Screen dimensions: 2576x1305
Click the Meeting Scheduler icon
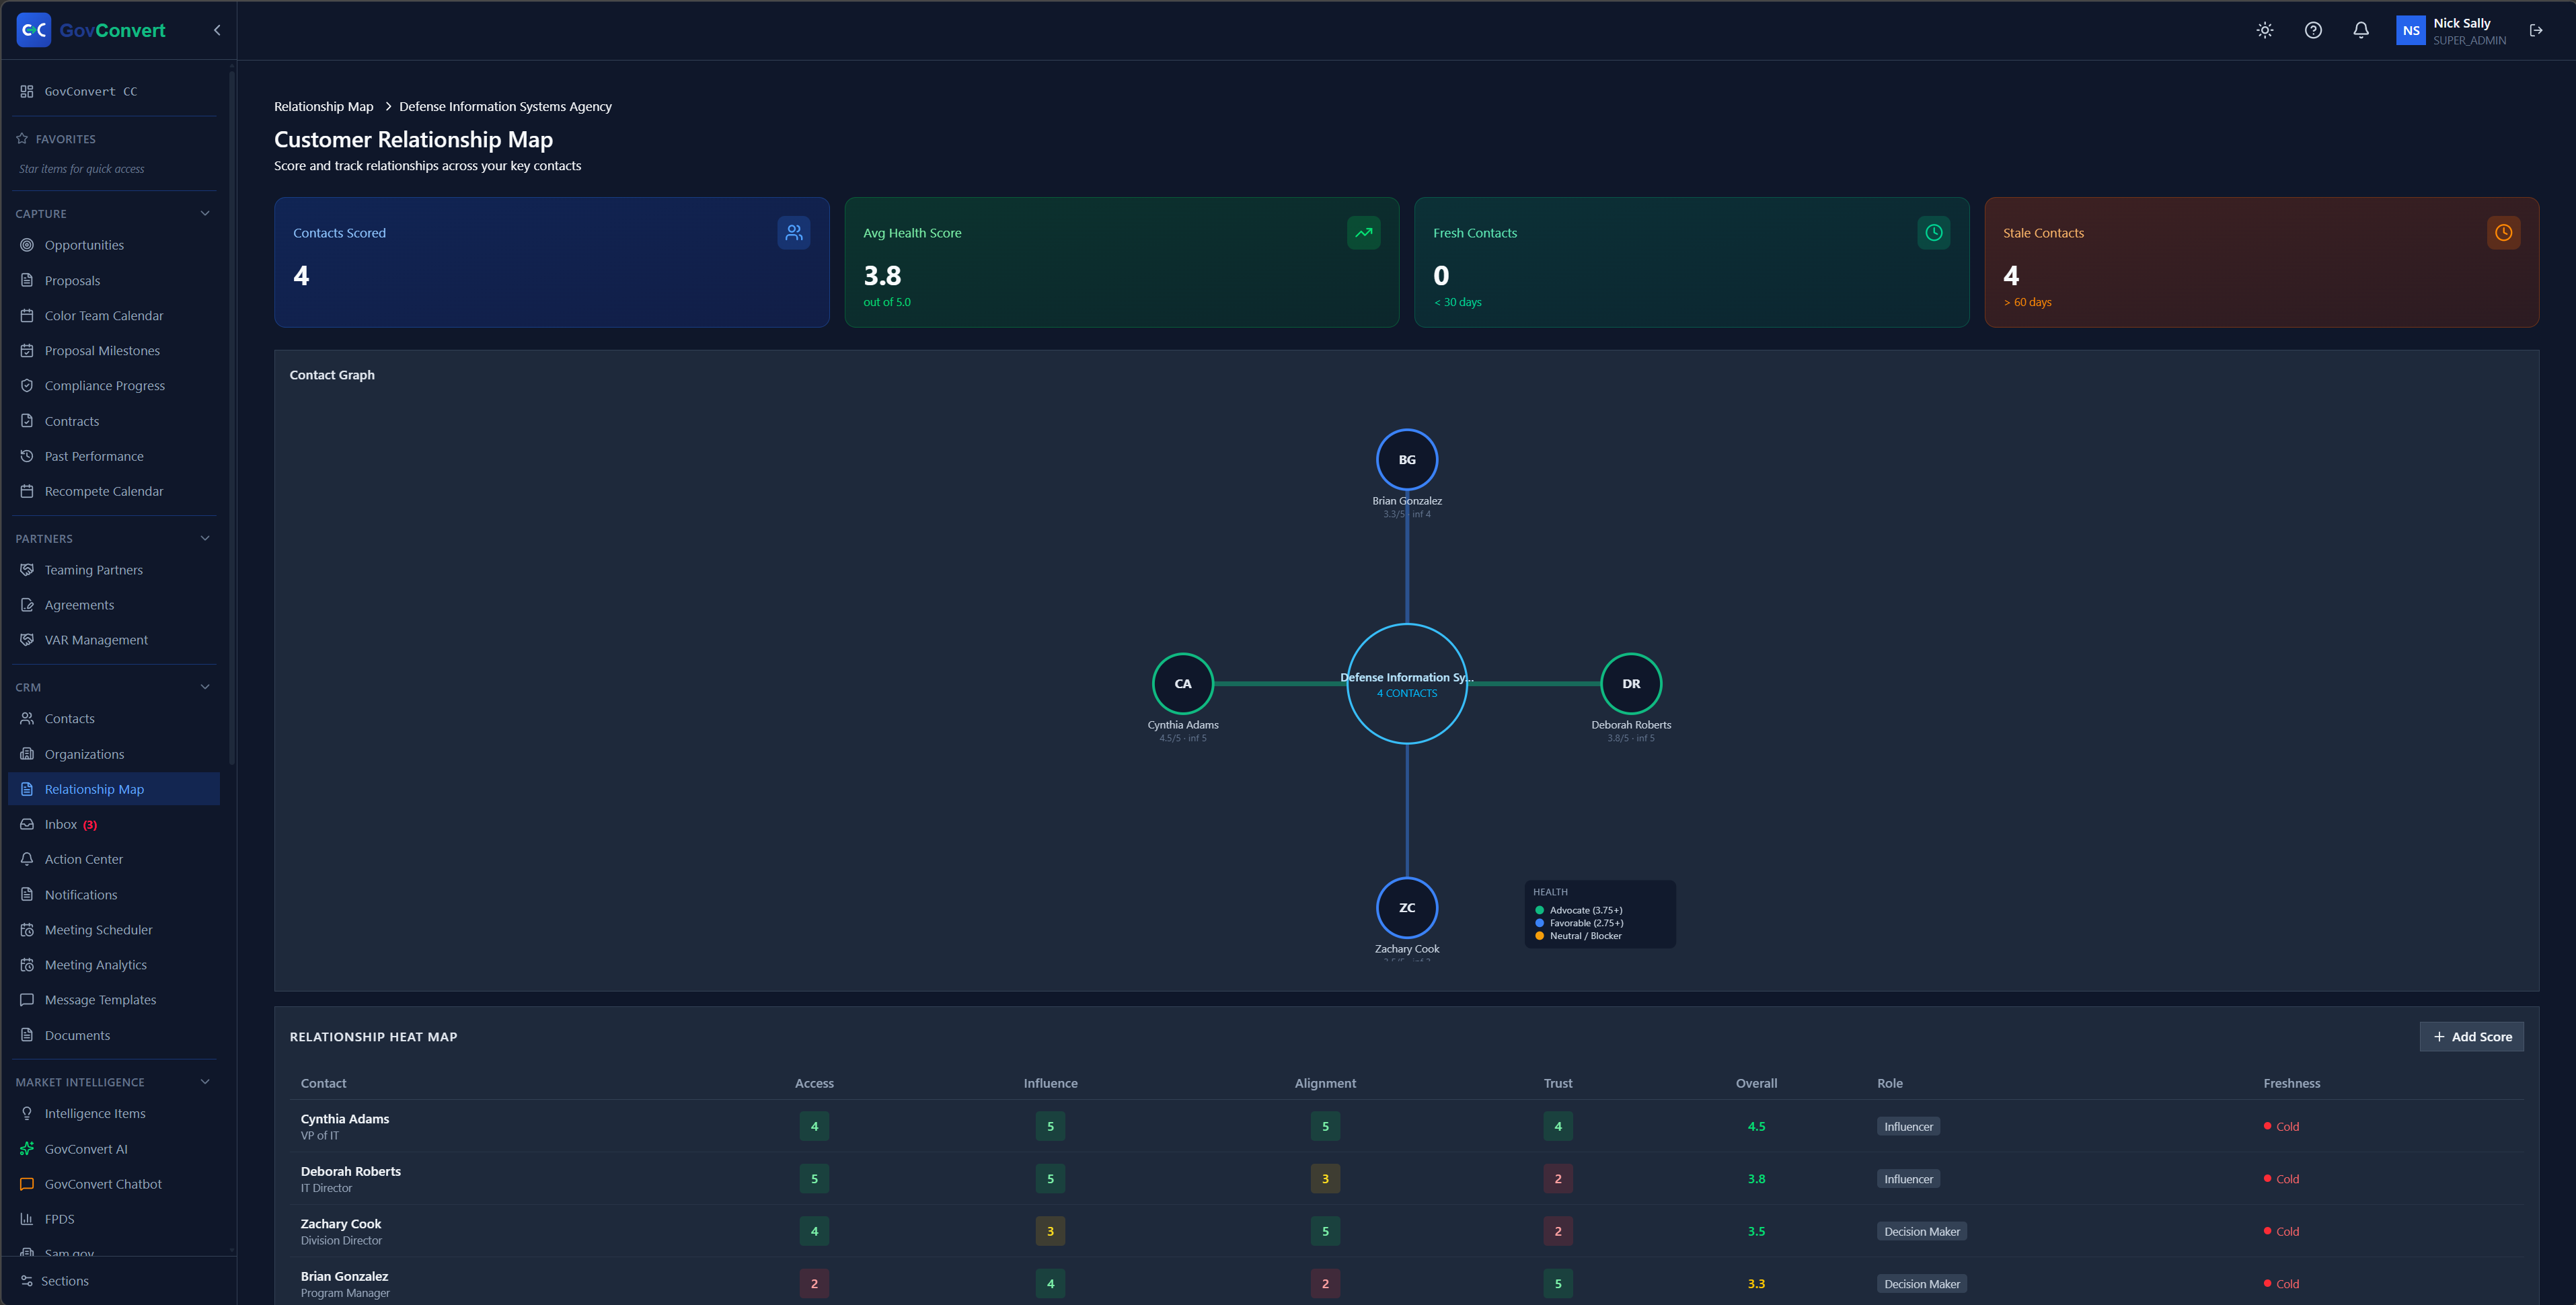(27, 930)
